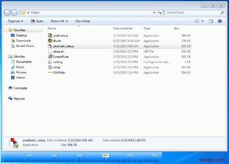Click the 500 mark on the ruler
The width and height of the screenshot is (229, 164).
click(130, 155)
